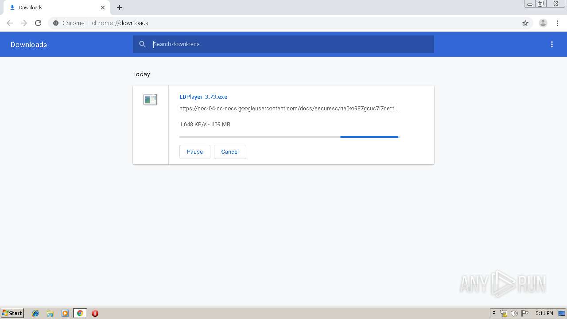Open the red Opera taskbar icon
Viewport: 567px width, 319px height.
pos(95,313)
